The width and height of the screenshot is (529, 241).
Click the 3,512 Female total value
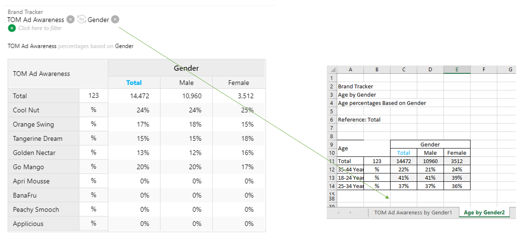pos(246,96)
